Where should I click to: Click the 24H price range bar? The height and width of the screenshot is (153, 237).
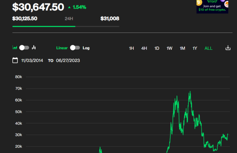66,26
